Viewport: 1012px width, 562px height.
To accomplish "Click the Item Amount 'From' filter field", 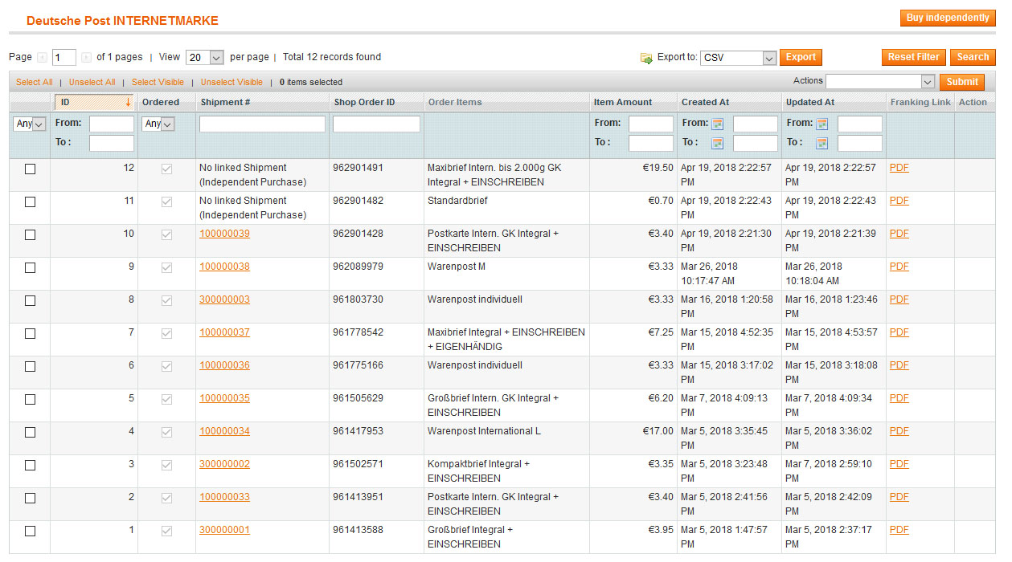I will pos(651,124).
